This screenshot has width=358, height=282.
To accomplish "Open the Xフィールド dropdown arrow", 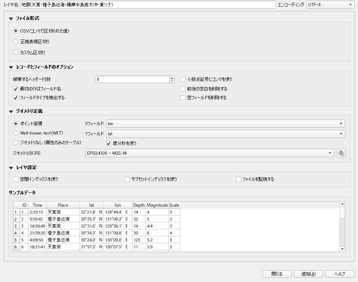I will 340,124.
